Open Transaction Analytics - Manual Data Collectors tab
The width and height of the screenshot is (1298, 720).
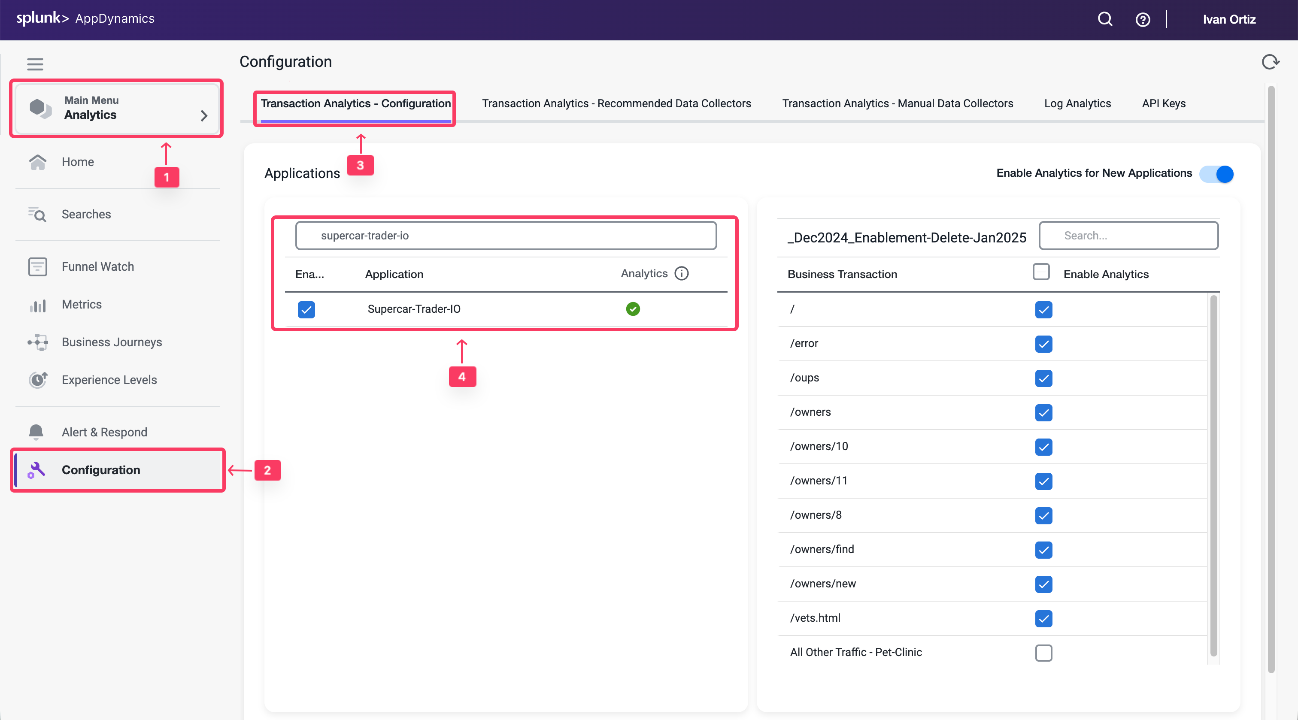pos(898,103)
